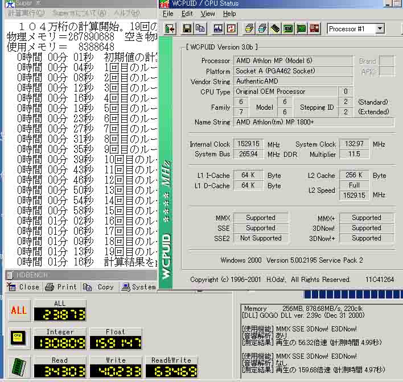Click the red ALL benchmark button
The image size is (403, 382).
tap(19, 310)
